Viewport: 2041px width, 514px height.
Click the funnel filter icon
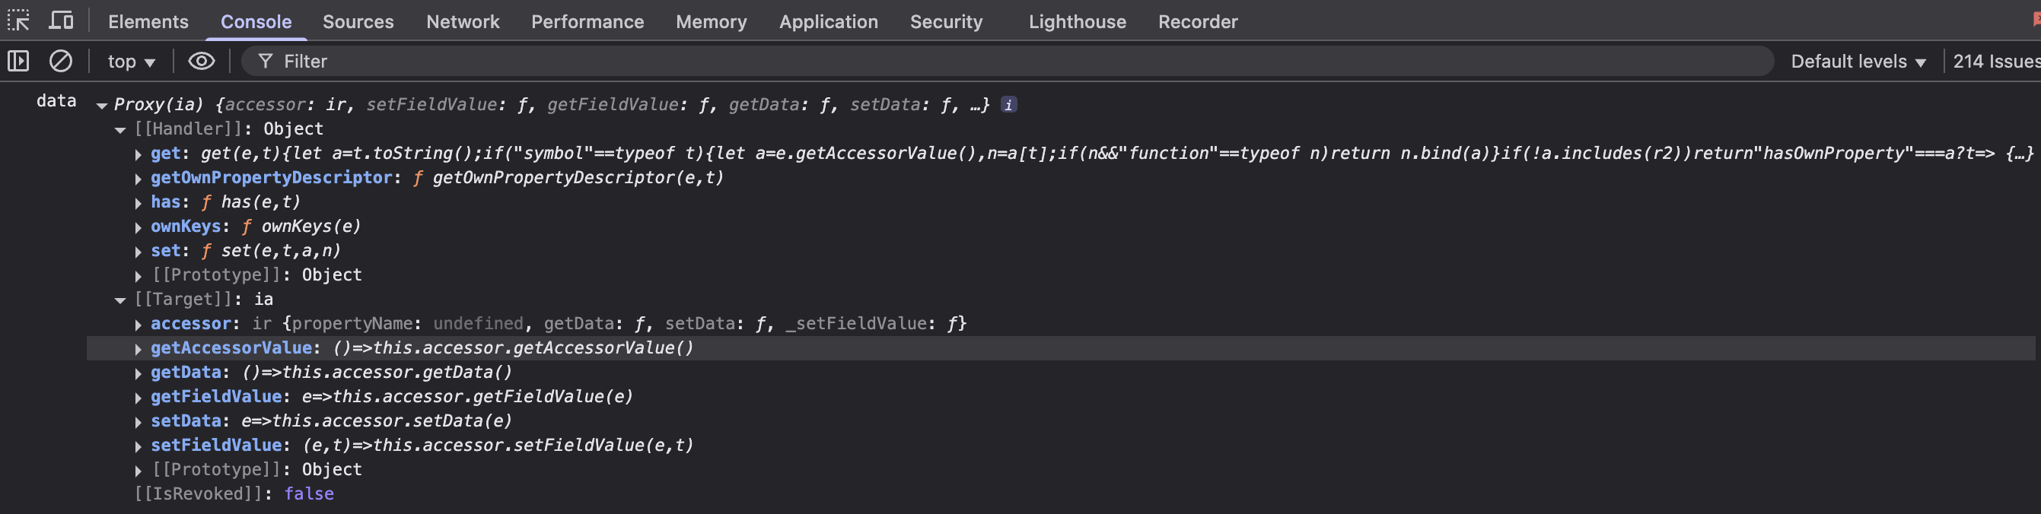coord(266,61)
